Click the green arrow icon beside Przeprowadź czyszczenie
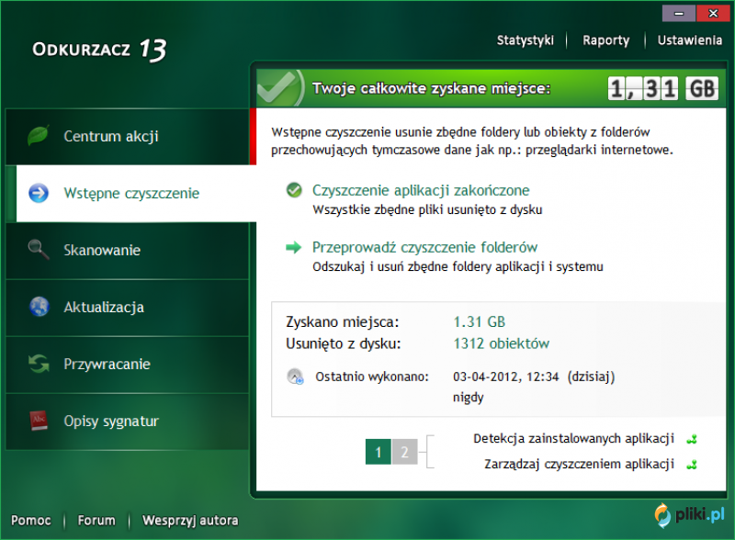 click(293, 247)
